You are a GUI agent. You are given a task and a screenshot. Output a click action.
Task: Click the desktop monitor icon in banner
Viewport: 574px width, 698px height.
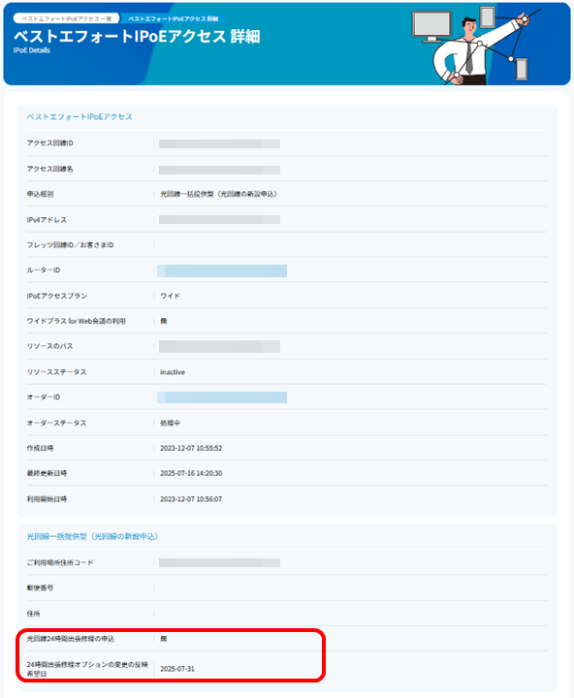pos(431,26)
